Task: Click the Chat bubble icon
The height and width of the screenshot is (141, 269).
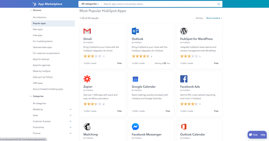Action: [x=251, y=134]
